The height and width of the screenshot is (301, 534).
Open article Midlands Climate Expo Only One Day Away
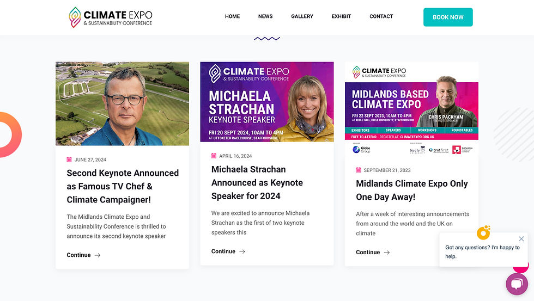[412, 190]
